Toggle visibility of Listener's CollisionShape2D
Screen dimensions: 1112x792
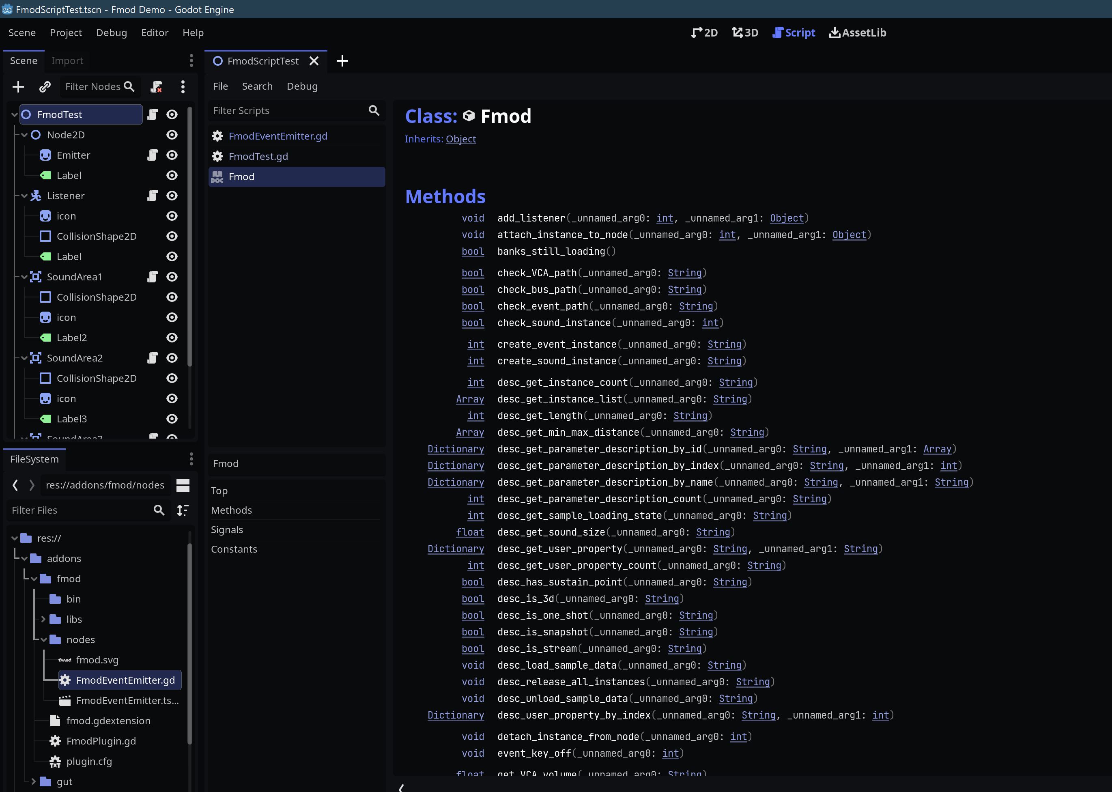pos(172,237)
